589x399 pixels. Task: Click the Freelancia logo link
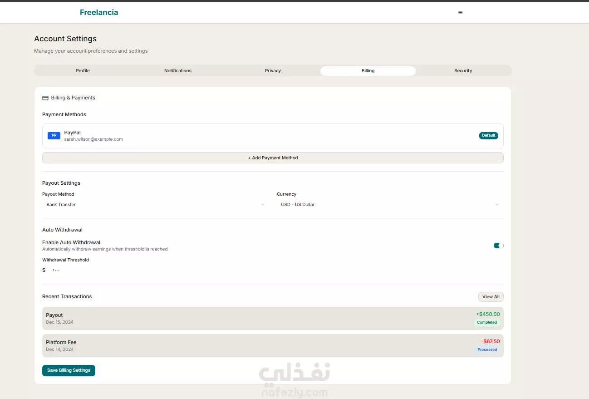[x=99, y=13]
